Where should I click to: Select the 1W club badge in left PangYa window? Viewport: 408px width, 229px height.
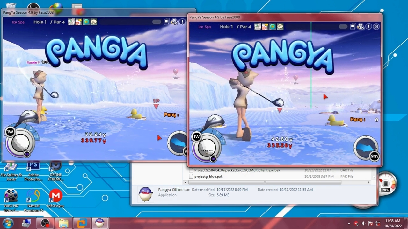[x=10, y=132]
